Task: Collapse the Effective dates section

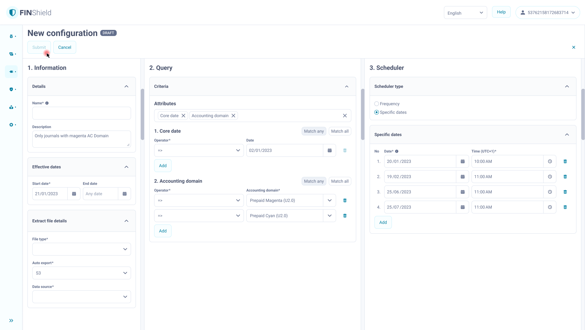Action: coord(126,167)
